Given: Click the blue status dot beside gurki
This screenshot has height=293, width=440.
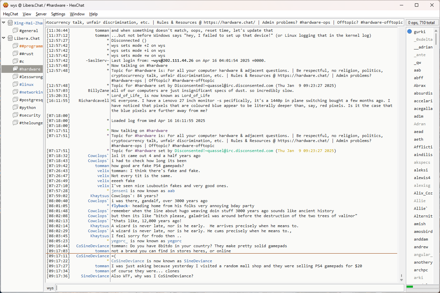Looking at the screenshot, I should [410, 32].
